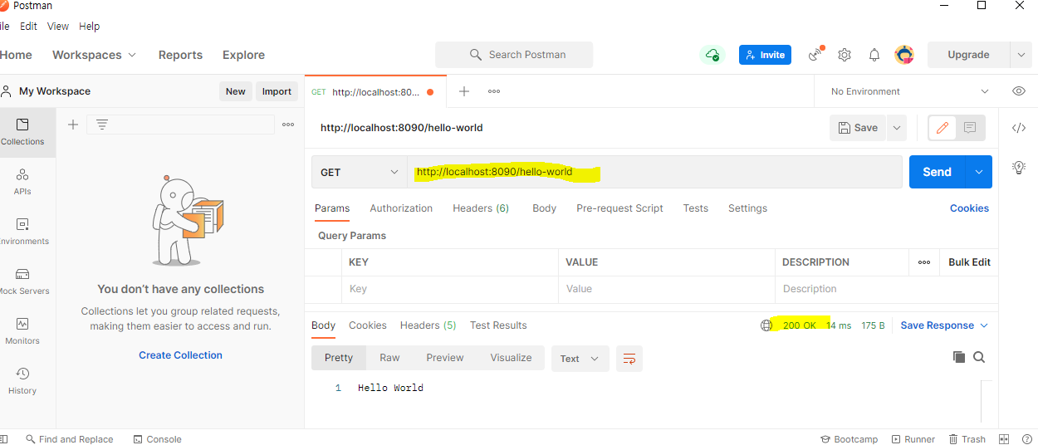Select the Raw response view

[389, 358]
